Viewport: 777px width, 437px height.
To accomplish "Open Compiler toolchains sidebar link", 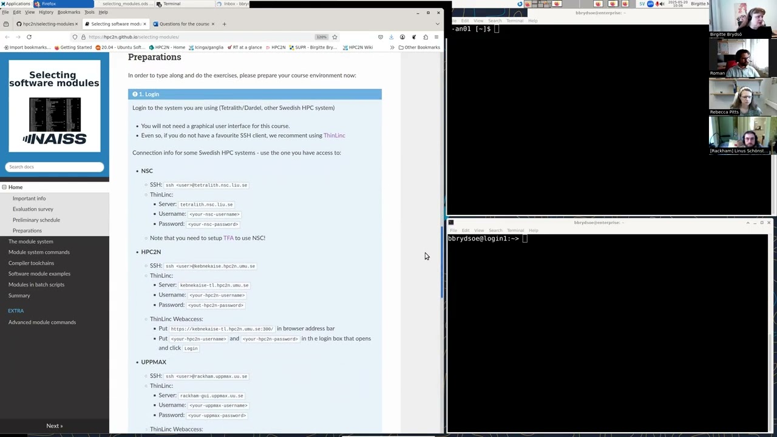I will tap(31, 263).
